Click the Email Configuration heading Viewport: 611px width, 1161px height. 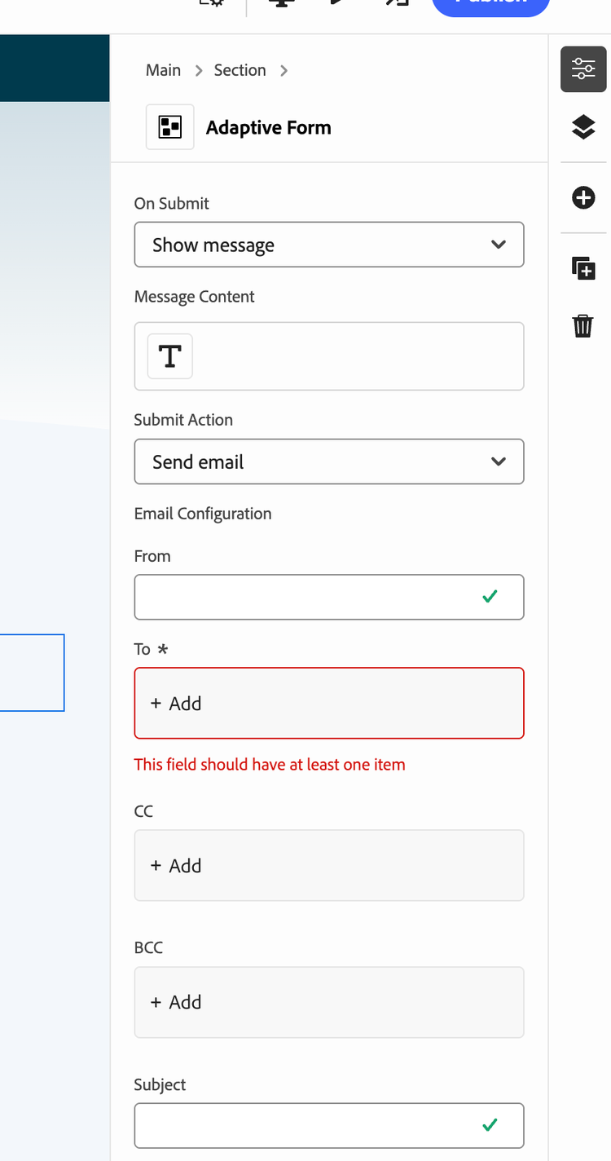point(203,514)
